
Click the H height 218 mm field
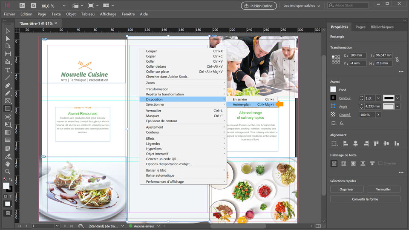click(383, 63)
